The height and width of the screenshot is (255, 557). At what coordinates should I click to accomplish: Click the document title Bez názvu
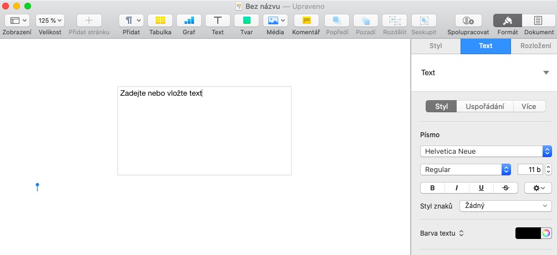[x=263, y=7]
